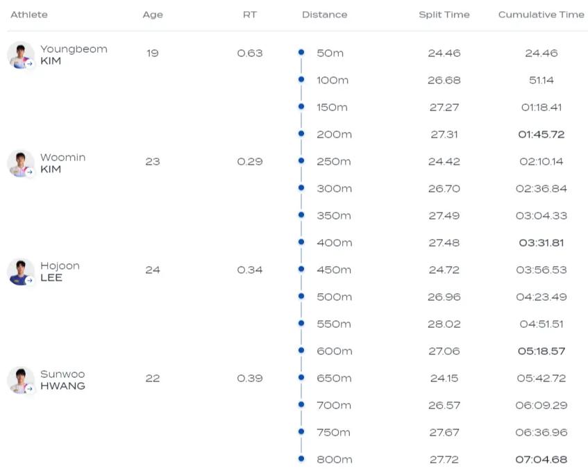Select cumulative time 02:10.14

[x=541, y=162]
